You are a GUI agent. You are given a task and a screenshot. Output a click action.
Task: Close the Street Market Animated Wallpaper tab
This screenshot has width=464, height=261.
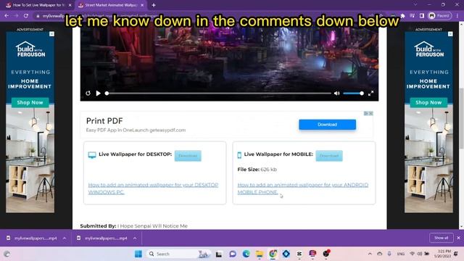[142, 5]
